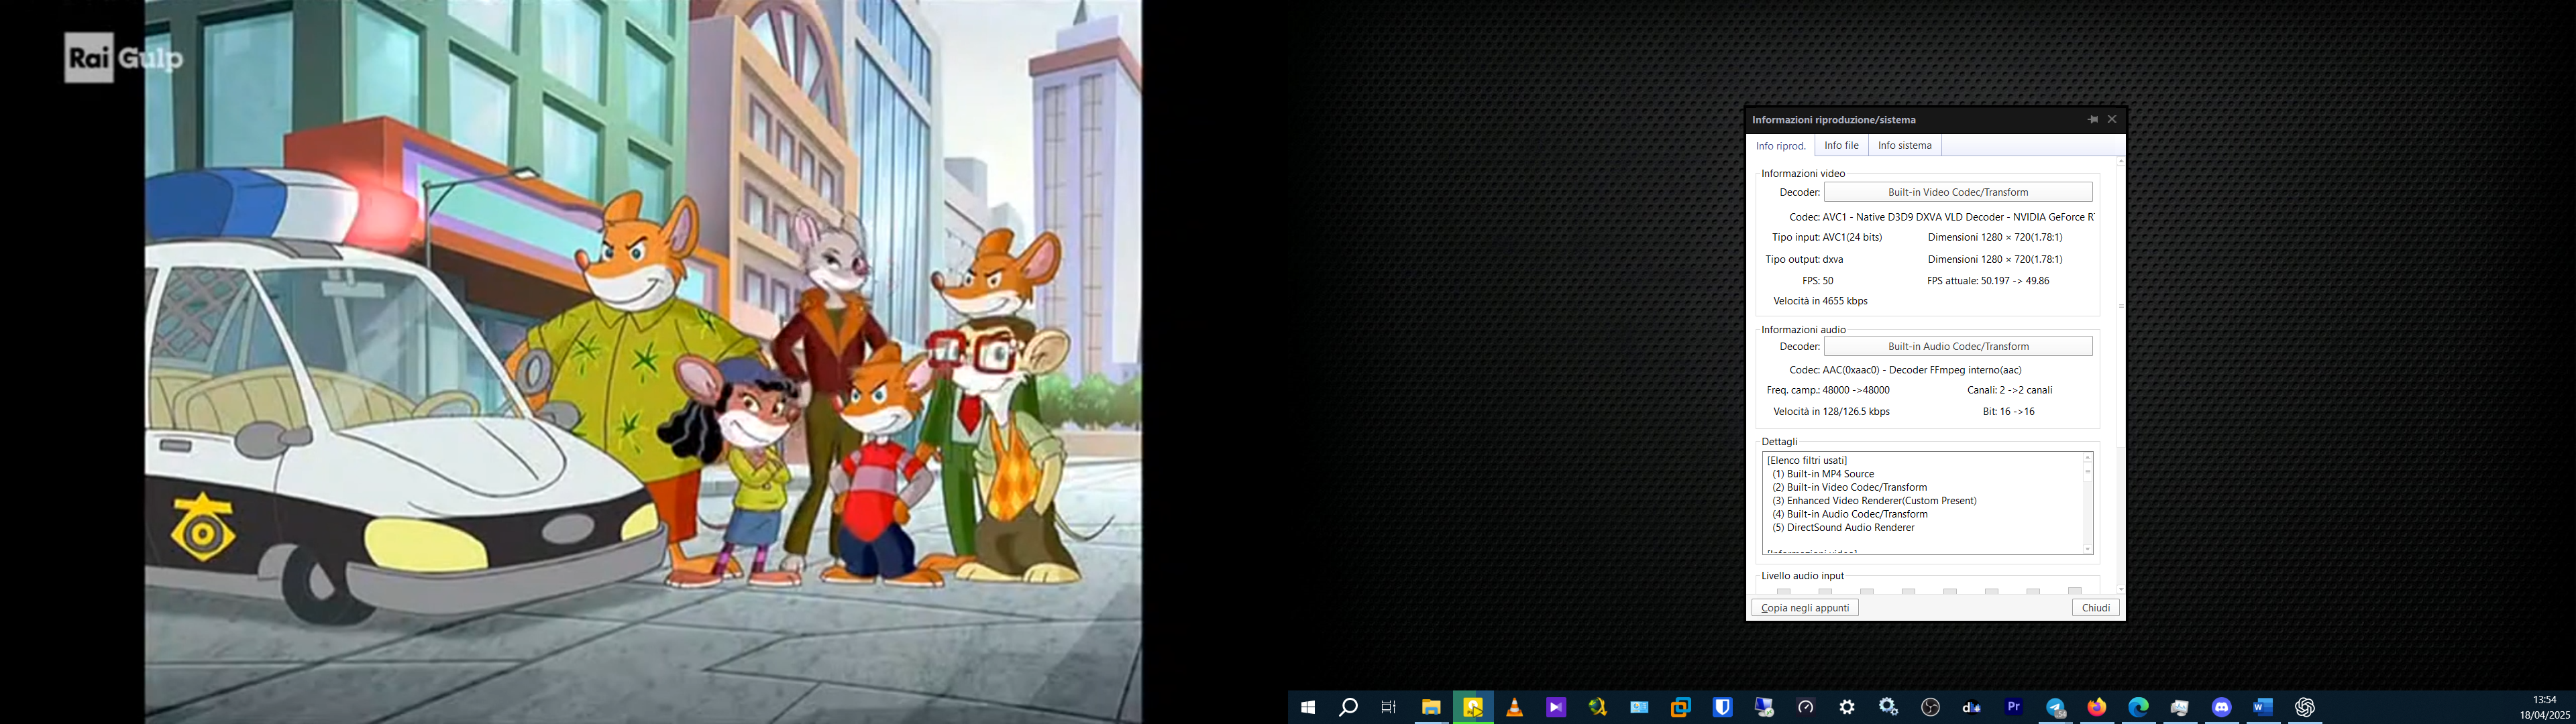Click the Built-in Video Codec/Transform decoder button
This screenshot has width=2576, height=724.
[x=1958, y=192]
